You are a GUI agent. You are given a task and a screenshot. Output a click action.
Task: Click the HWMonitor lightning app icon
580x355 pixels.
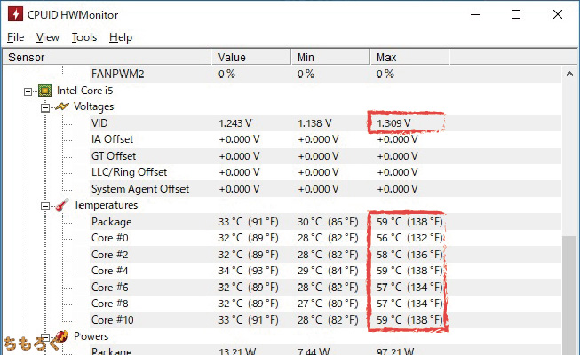tap(15, 14)
